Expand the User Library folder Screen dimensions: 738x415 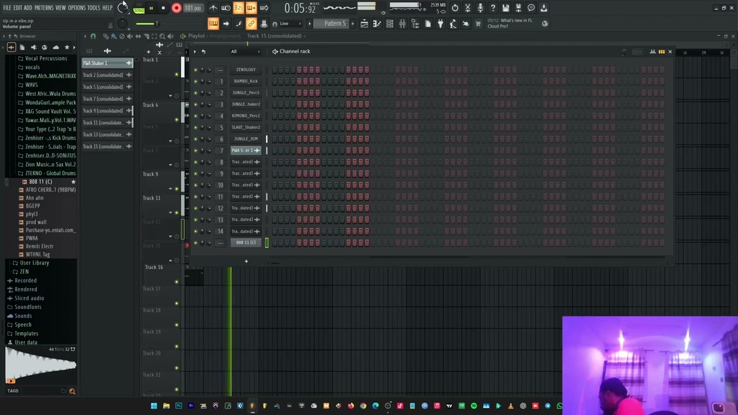click(x=34, y=263)
